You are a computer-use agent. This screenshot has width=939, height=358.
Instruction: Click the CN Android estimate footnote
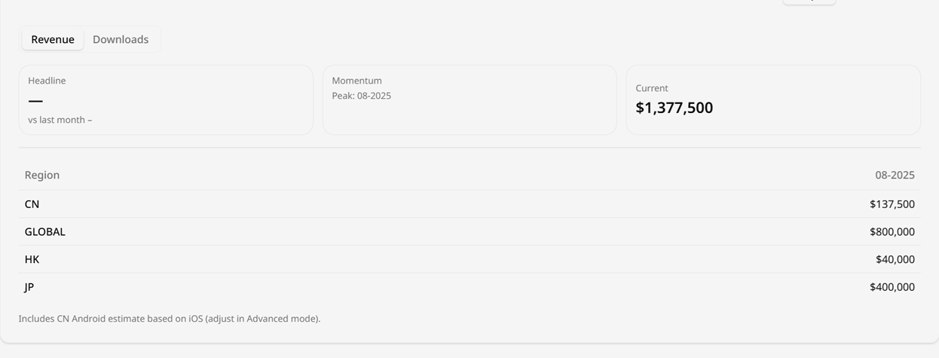click(170, 319)
